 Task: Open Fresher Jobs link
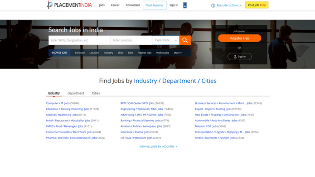[x=145, y=53]
